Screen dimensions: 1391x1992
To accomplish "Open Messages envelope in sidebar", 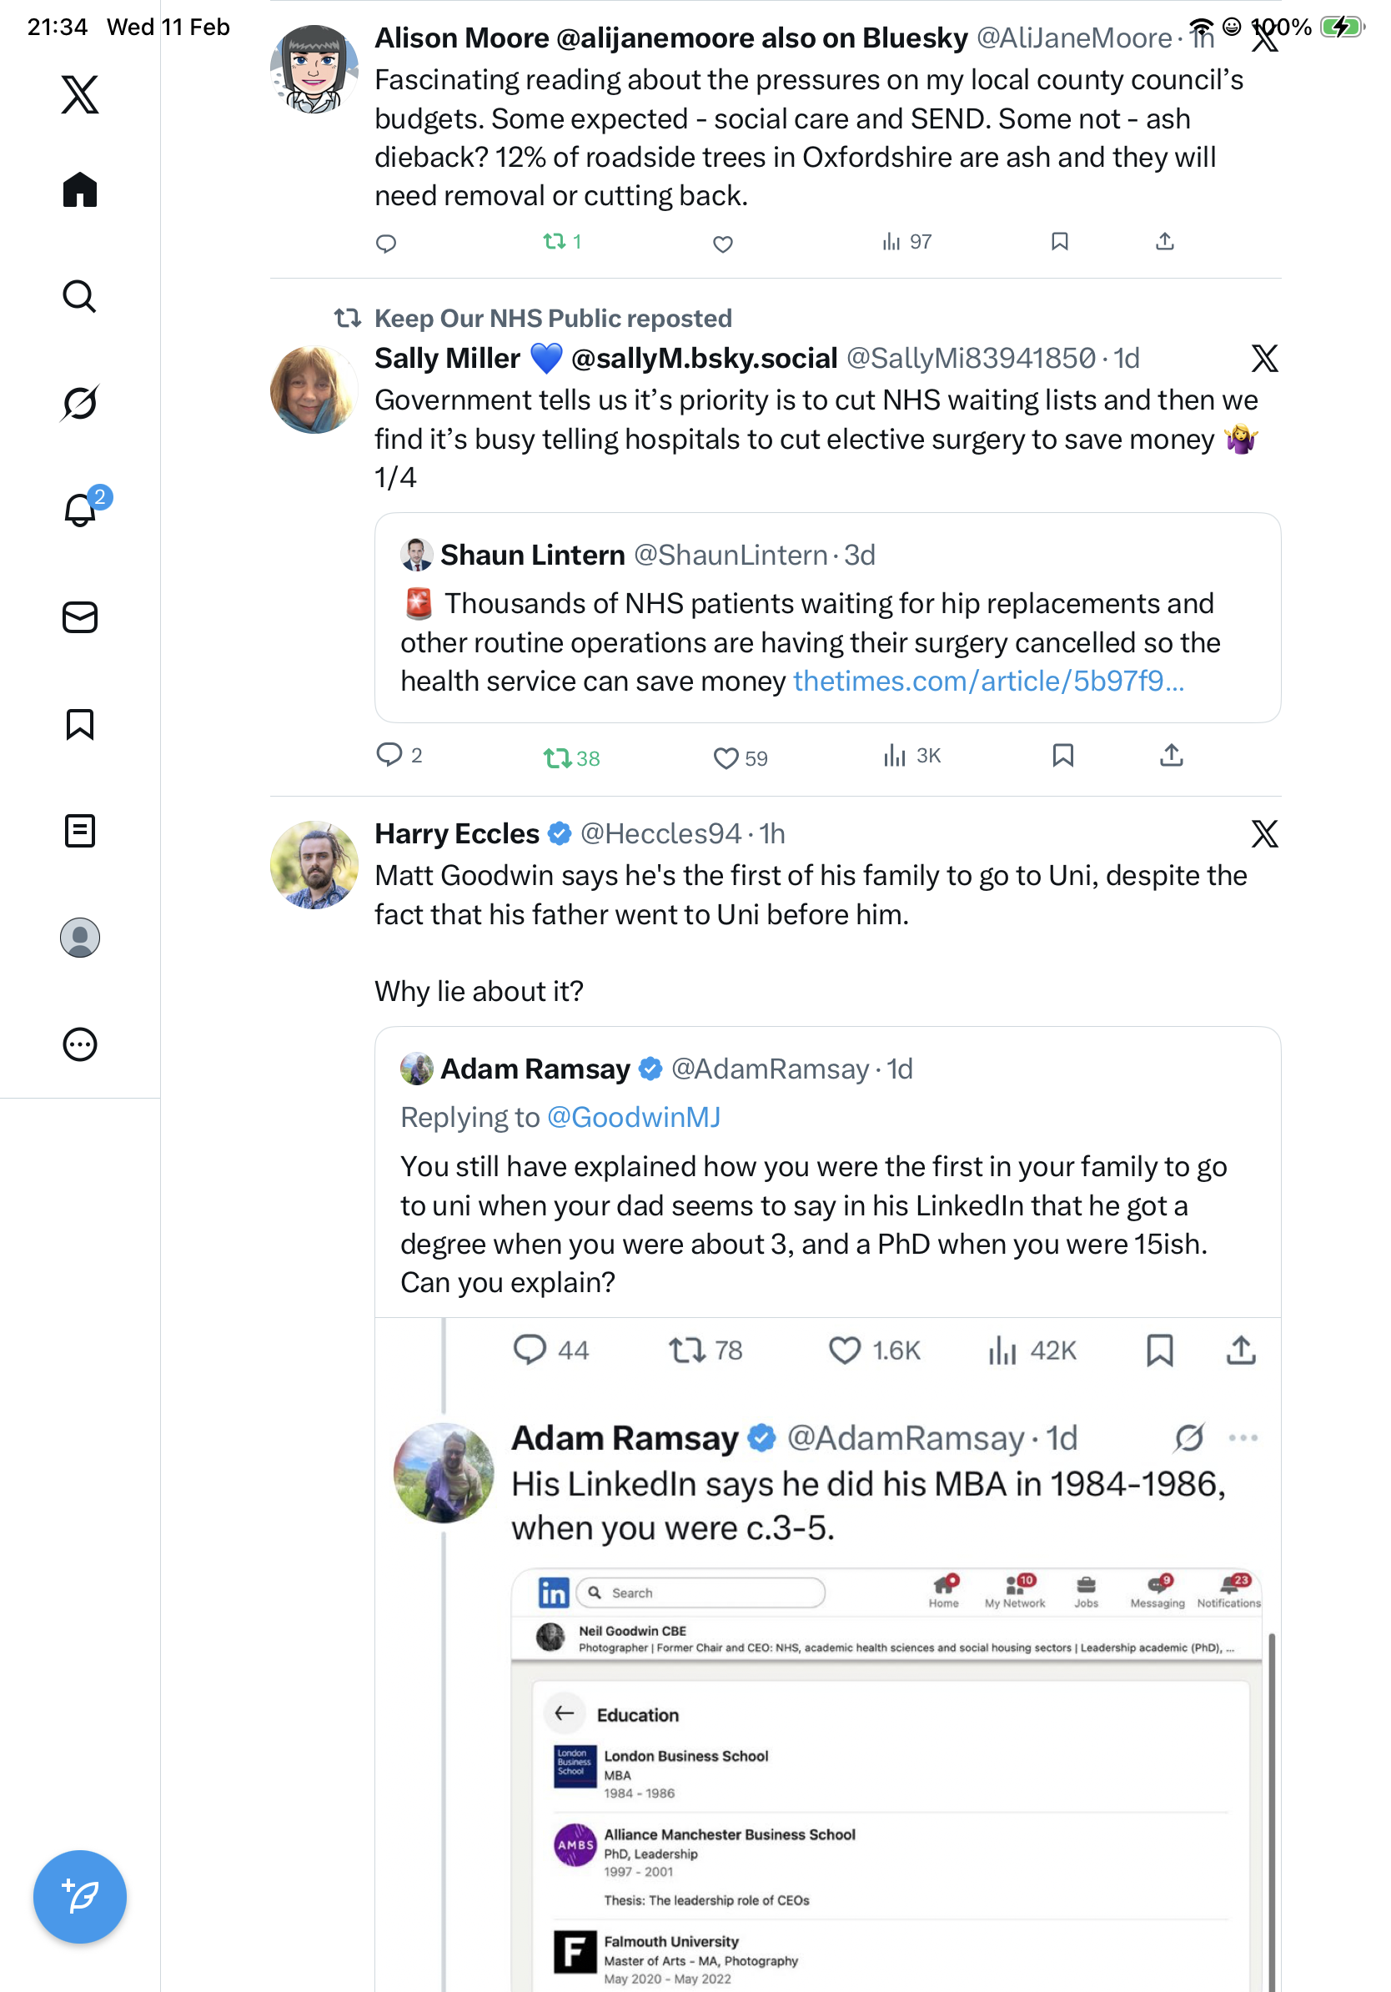I will pyautogui.click(x=80, y=616).
